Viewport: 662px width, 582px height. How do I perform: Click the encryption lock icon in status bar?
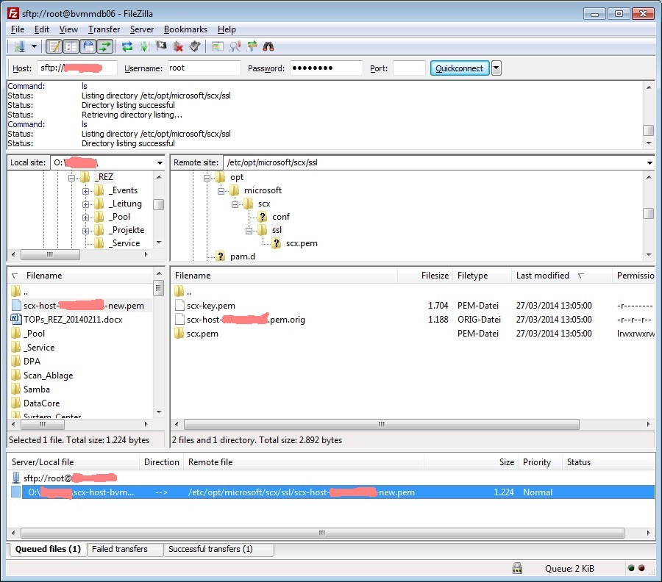click(x=517, y=568)
